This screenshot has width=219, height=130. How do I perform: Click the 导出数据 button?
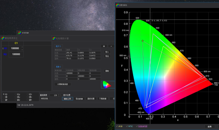(79, 99)
